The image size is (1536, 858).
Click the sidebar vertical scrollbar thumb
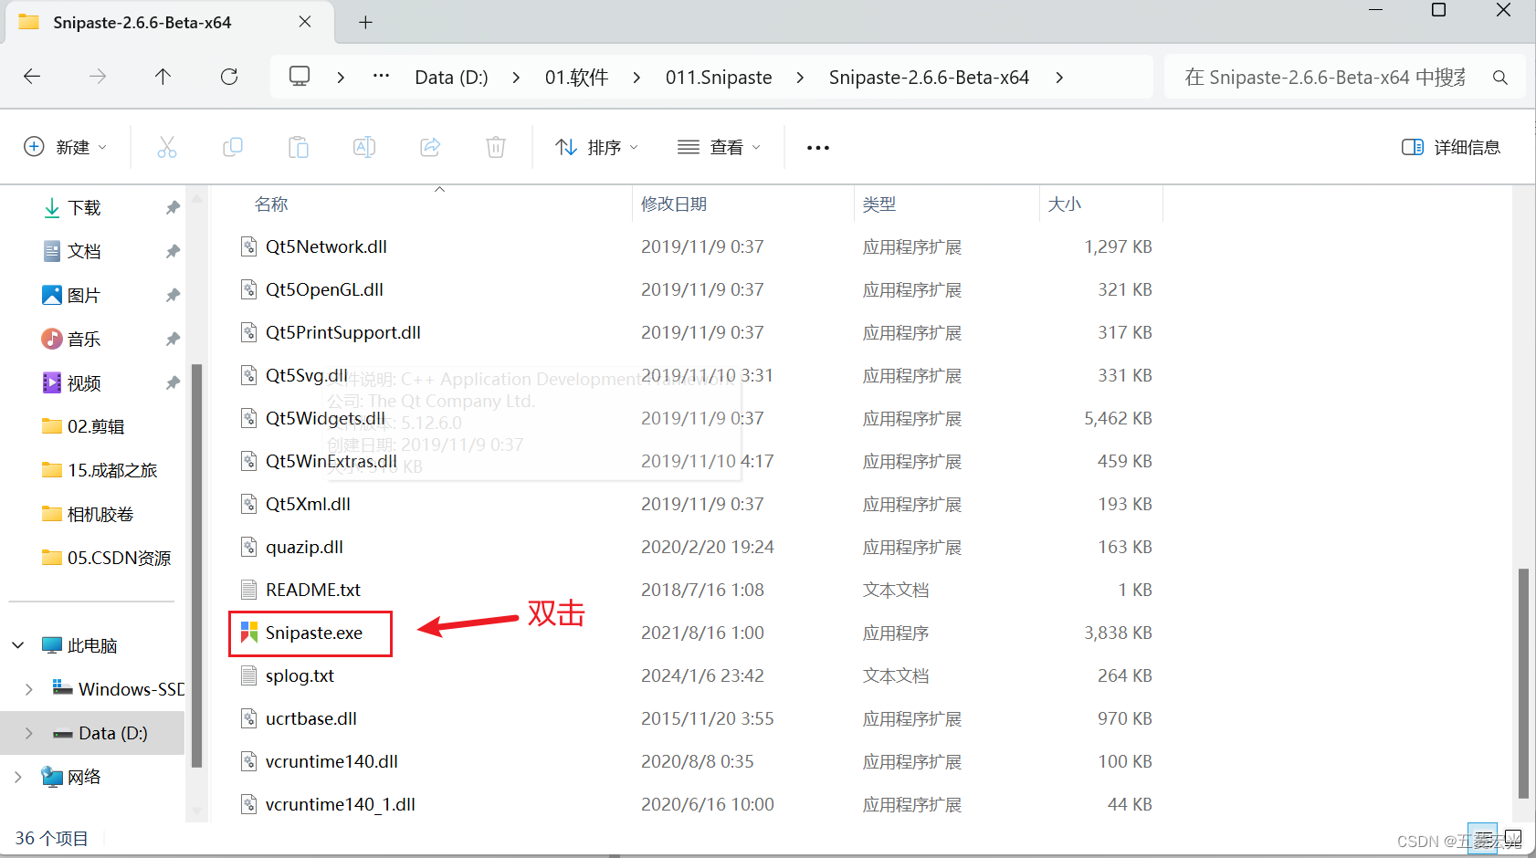pos(196,565)
